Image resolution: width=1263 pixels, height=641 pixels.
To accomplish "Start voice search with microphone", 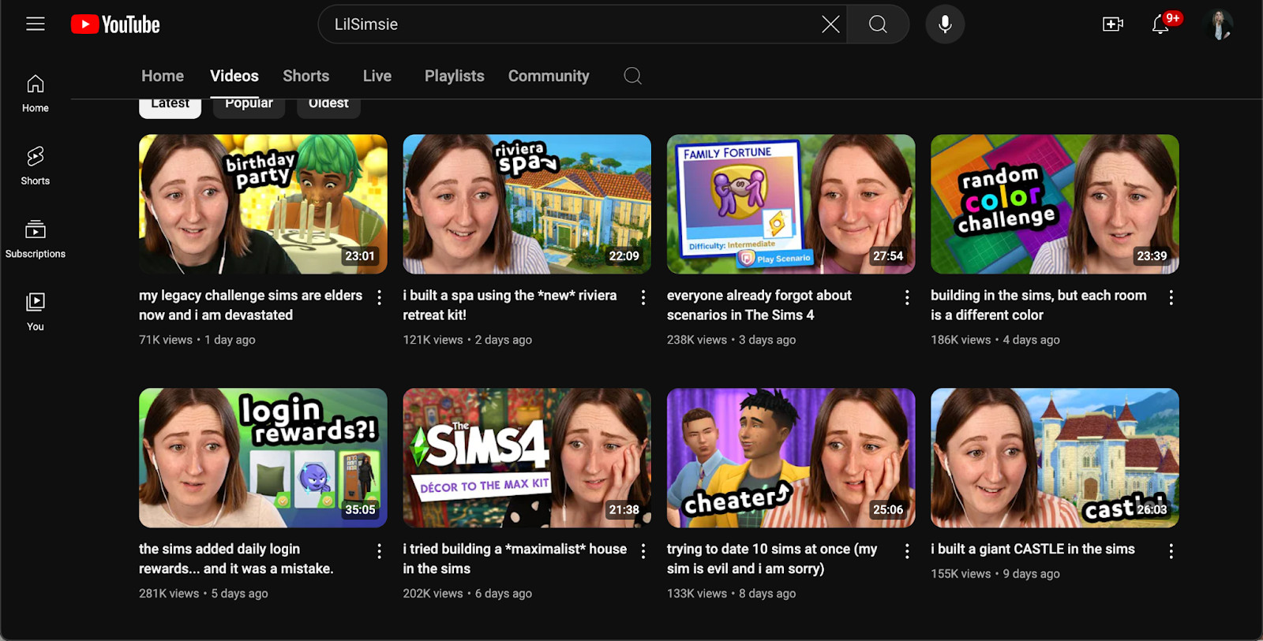I will pyautogui.click(x=945, y=24).
